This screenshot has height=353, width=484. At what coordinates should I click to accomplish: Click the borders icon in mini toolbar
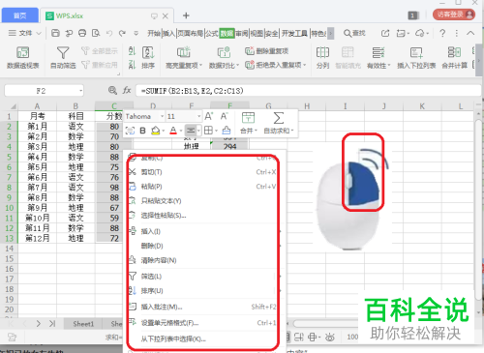(x=208, y=131)
